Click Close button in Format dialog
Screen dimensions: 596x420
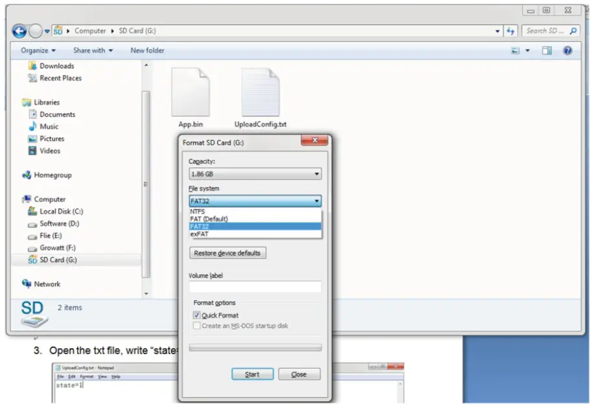299,374
